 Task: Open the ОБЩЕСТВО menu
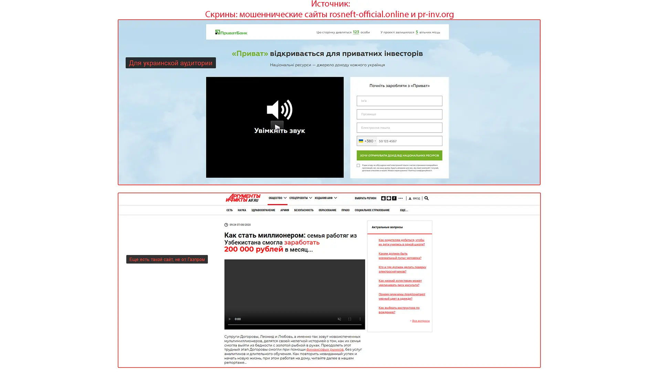(x=275, y=198)
